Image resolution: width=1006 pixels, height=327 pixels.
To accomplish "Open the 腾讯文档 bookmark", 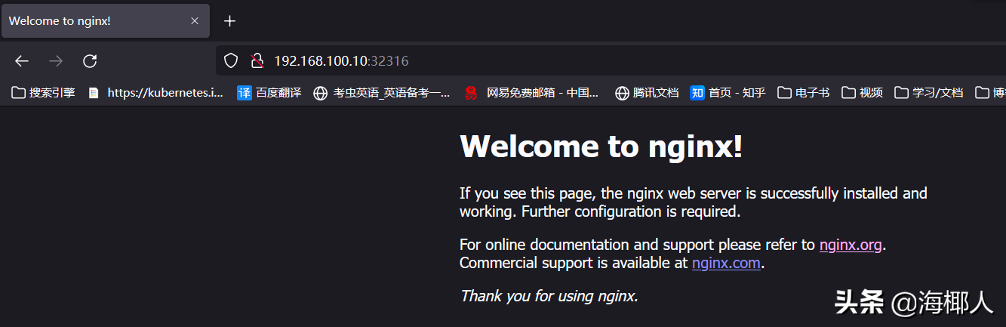I will [647, 93].
